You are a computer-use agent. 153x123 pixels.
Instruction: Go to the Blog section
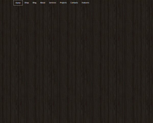pyautogui.click(x=34, y=3)
